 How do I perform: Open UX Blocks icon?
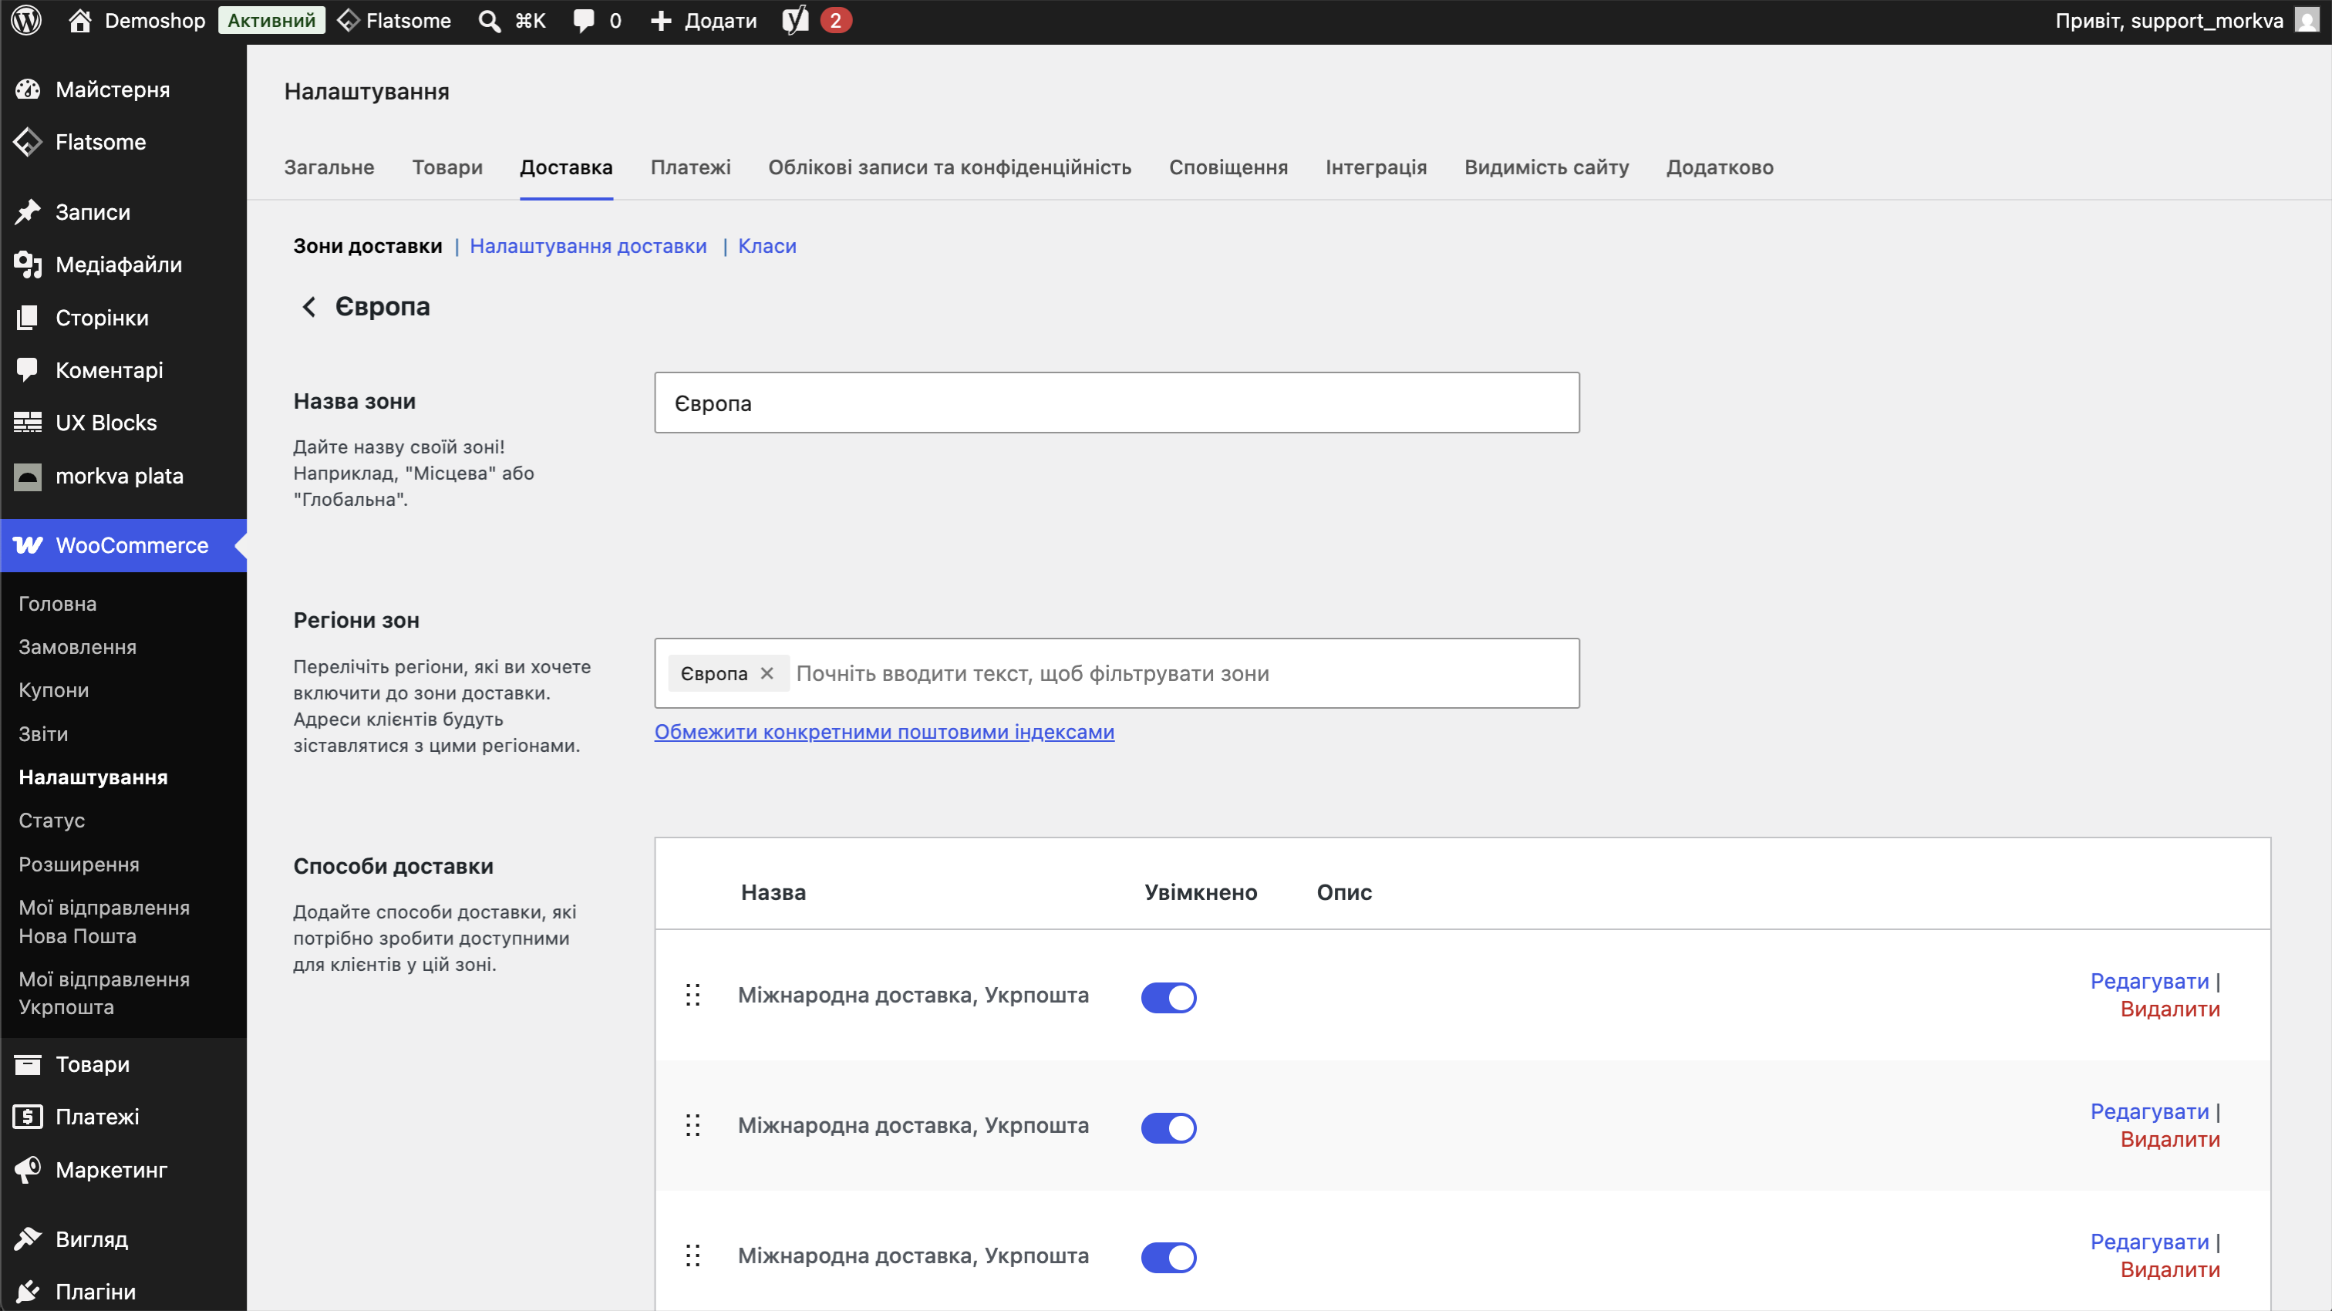28,422
